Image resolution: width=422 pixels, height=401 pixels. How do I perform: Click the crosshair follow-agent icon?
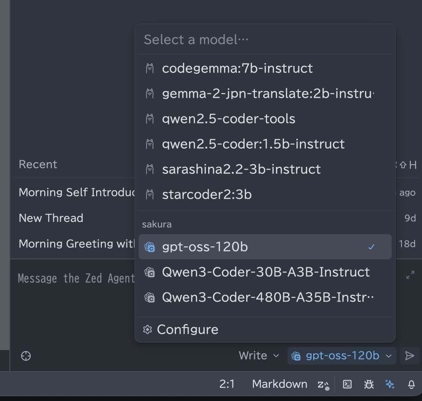(x=26, y=356)
